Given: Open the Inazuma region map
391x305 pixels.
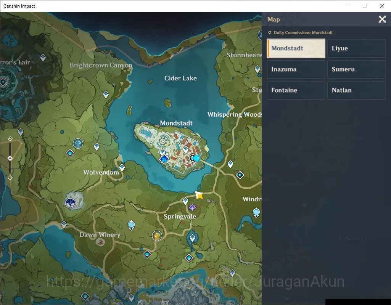Looking at the screenshot, I should pos(296,69).
